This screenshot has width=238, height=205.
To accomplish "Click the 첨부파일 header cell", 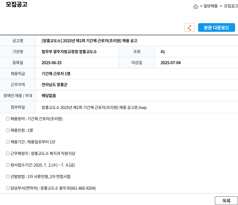I will click(x=18, y=107).
